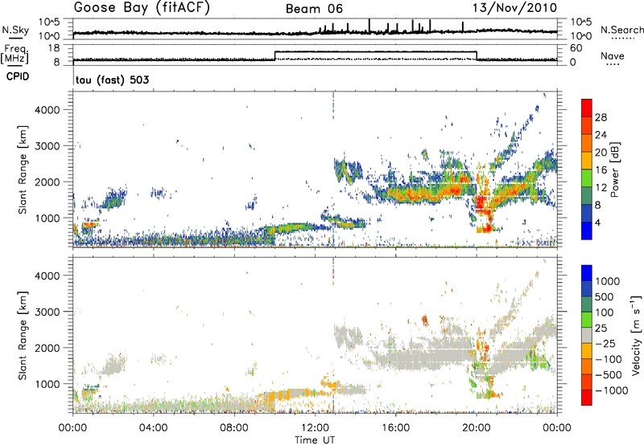Click the 'Slant Range [km]' label of the power panel
The height and width of the screenshot is (445, 644).
point(23,169)
